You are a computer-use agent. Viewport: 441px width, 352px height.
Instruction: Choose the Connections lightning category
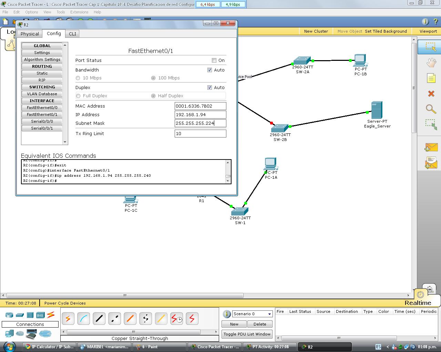point(51,315)
